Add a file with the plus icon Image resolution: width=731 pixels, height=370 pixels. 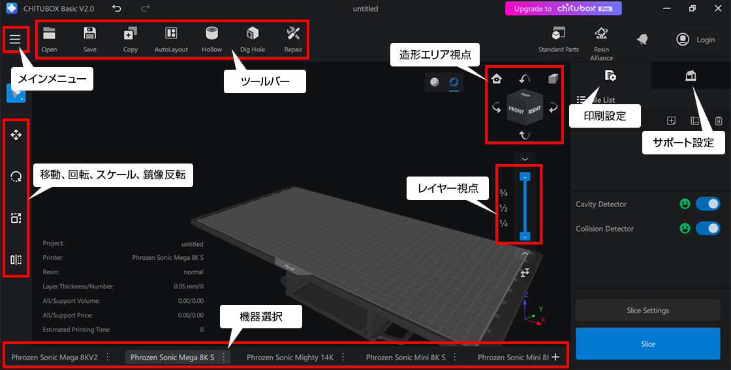671,121
